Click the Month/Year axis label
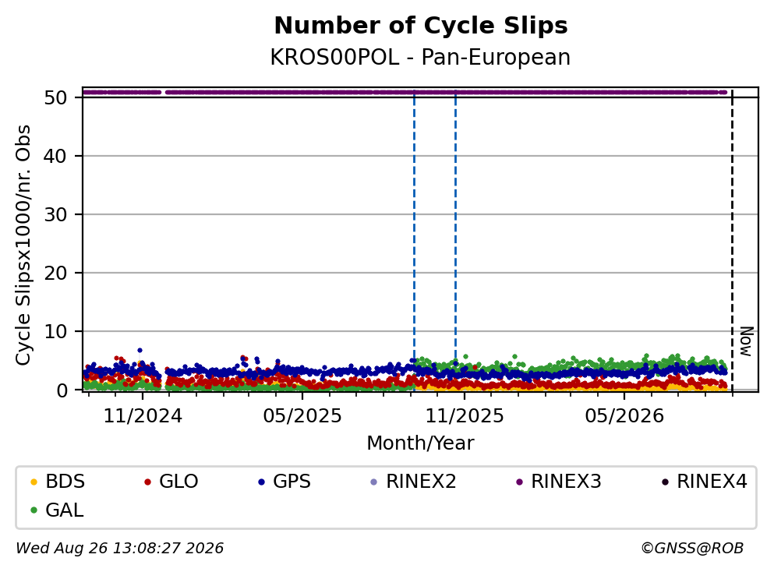The height and width of the screenshot is (572, 774). [421, 443]
